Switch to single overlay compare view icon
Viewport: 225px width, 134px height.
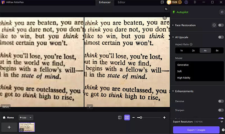[x=120, y=117]
